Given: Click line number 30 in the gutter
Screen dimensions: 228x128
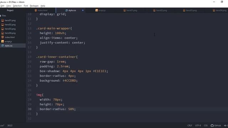Looking at the screenshot, I should (x=29, y=109).
